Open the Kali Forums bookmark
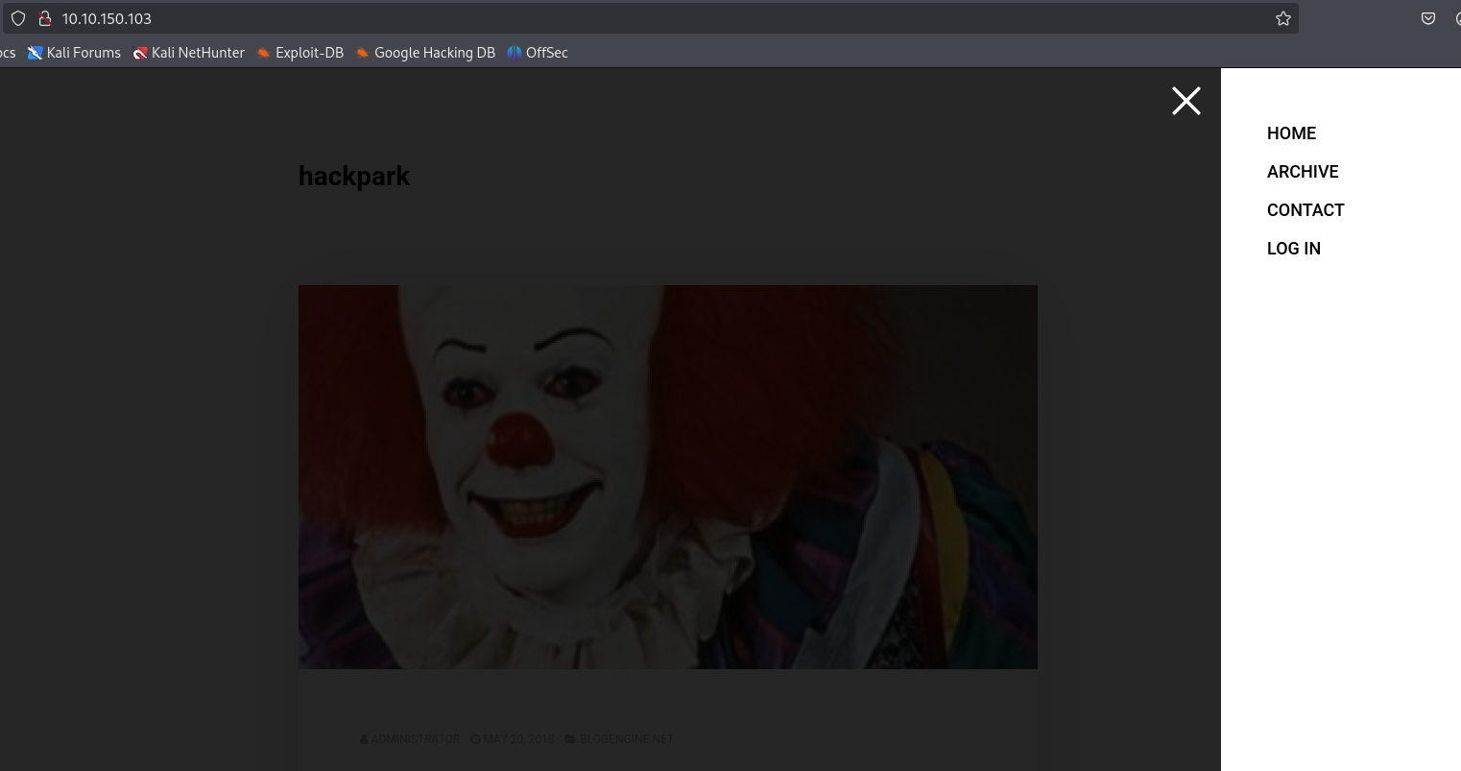The height and width of the screenshot is (771, 1461). [74, 53]
